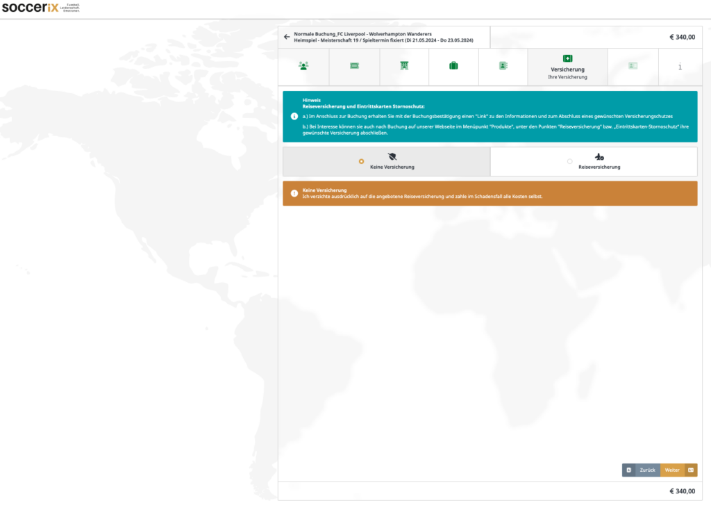Go to the match ticket step icon

point(355,66)
